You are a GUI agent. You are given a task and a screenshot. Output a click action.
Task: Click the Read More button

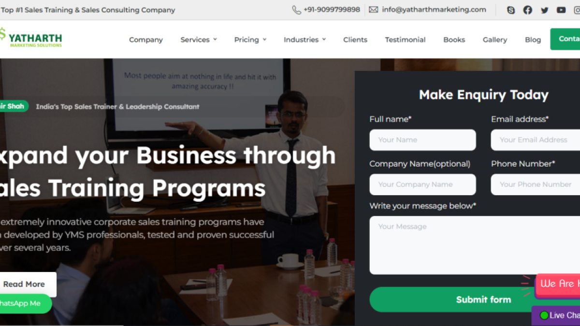25,284
